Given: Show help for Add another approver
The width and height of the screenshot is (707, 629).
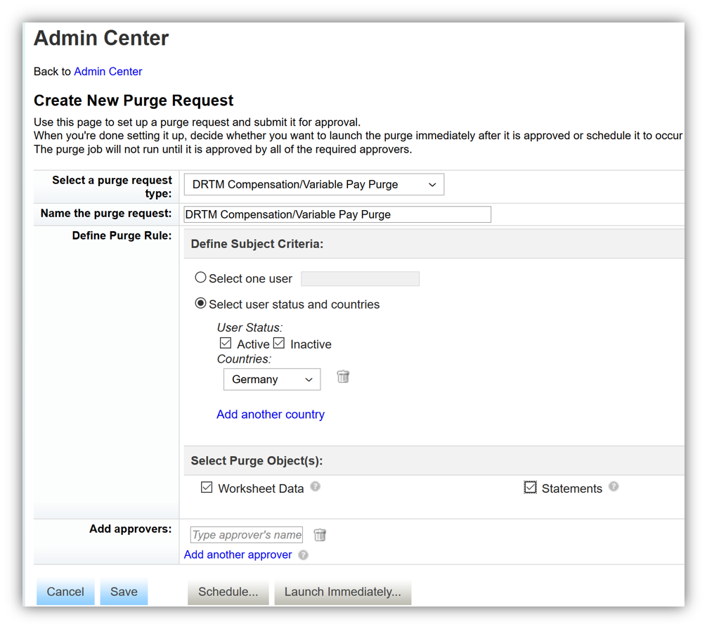Looking at the screenshot, I should (x=303, y=555).
